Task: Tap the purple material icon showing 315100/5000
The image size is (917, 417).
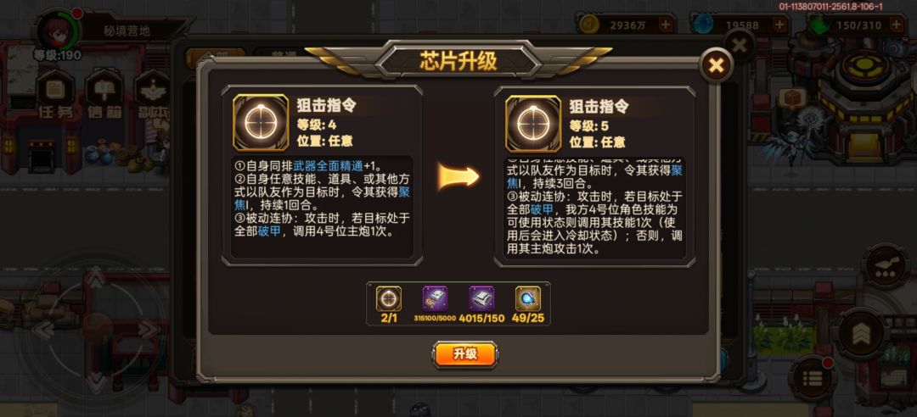Action: tap(435, 297)
